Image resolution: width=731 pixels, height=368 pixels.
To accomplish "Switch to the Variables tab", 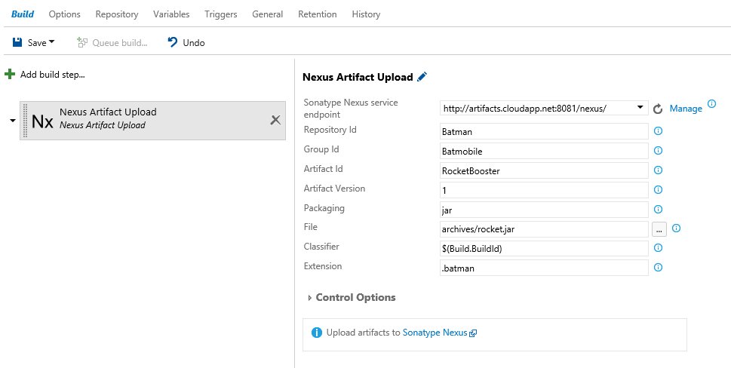I will [171, 14].
